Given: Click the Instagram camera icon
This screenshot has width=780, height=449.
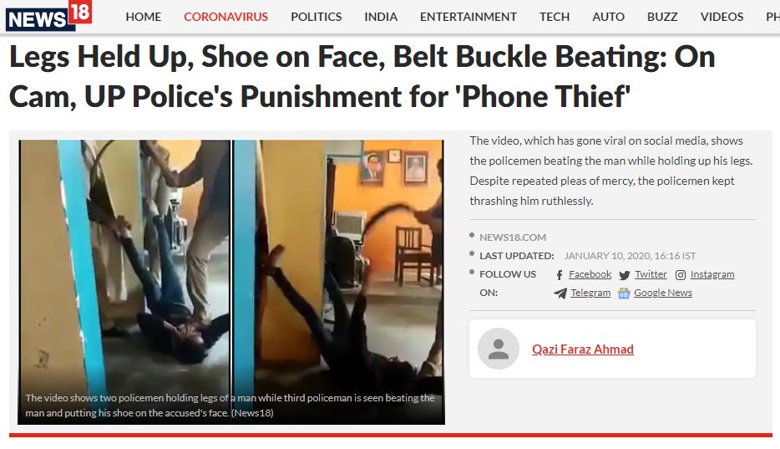Looking at the screenshot, I should [x=681, y=275].
